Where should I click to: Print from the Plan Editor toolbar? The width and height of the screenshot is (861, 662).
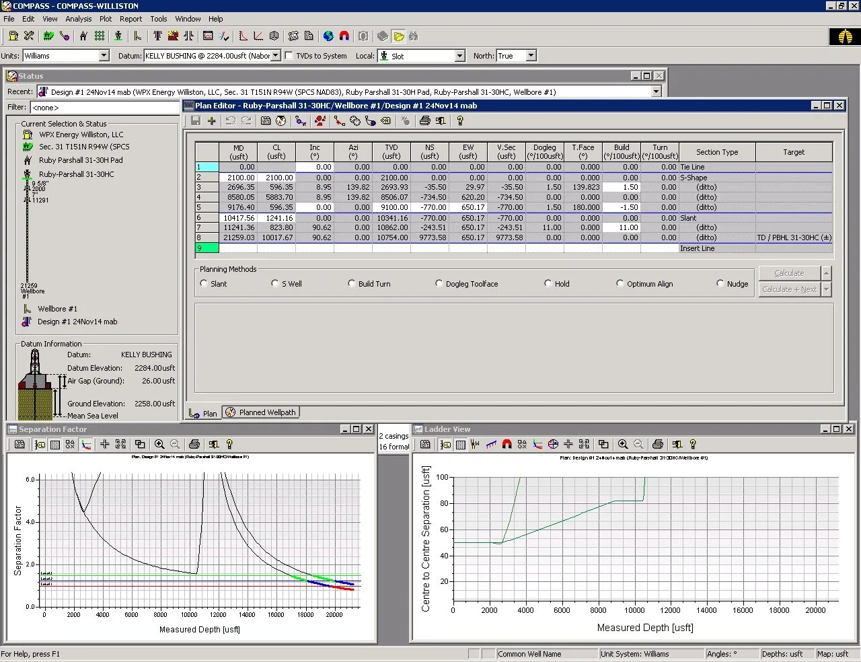(424, 121)
